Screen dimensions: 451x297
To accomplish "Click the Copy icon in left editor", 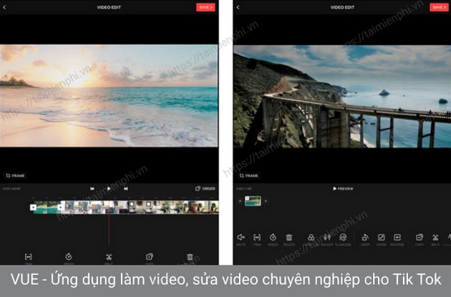I will pos(149,256).
